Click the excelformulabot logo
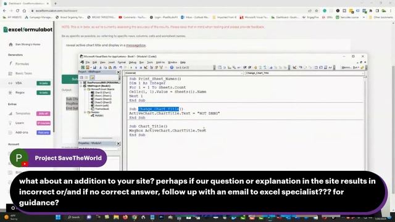 click(28, 30)
